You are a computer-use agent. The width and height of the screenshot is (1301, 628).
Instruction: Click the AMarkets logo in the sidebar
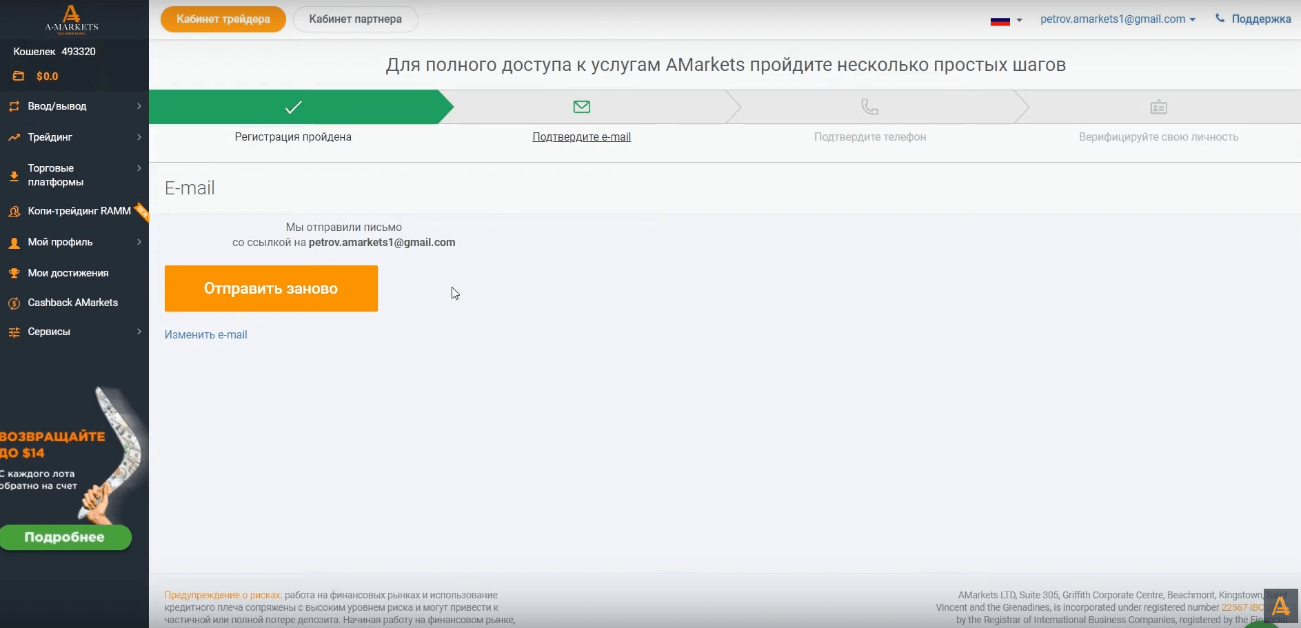(72, 19)
